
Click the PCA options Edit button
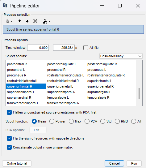pyautogui.click(x=38, y=130)
